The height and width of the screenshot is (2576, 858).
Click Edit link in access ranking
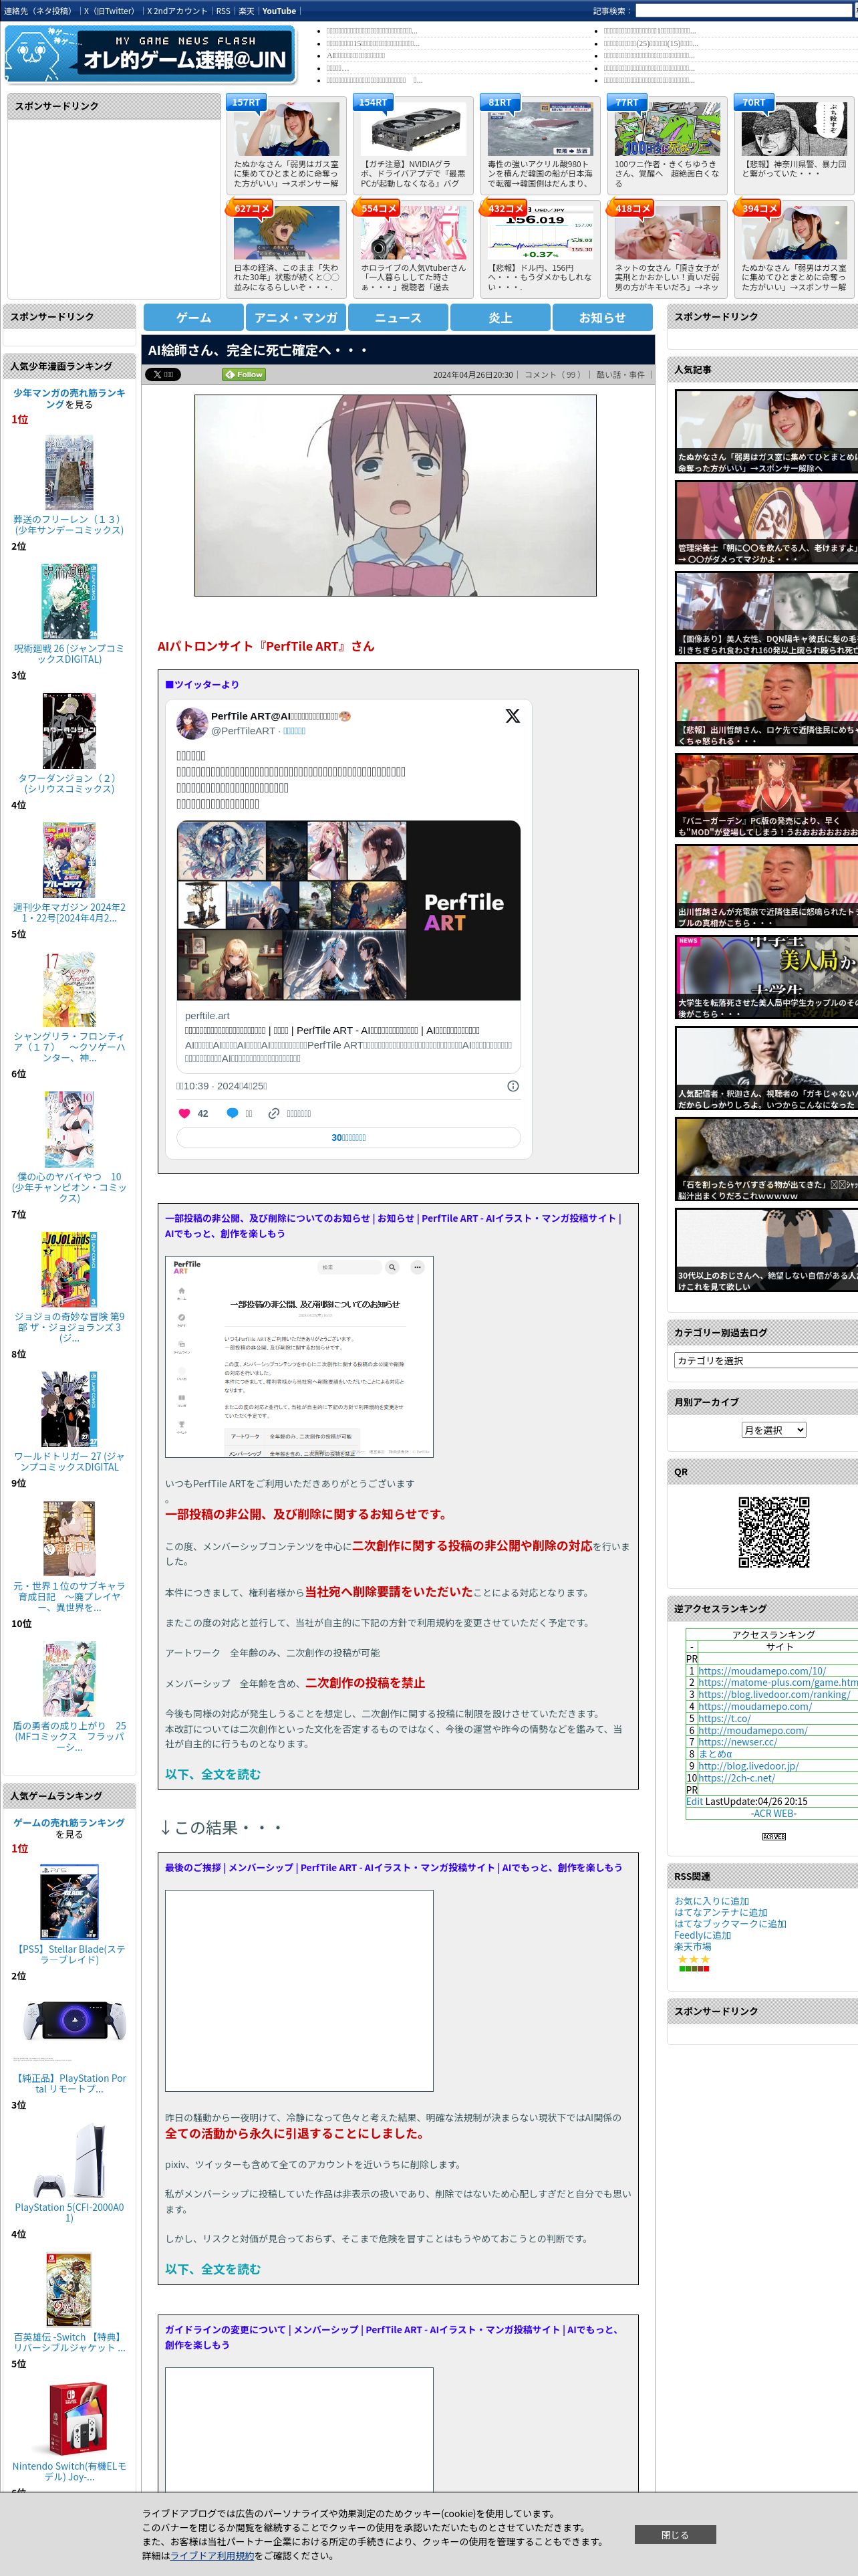point(694,1801)
